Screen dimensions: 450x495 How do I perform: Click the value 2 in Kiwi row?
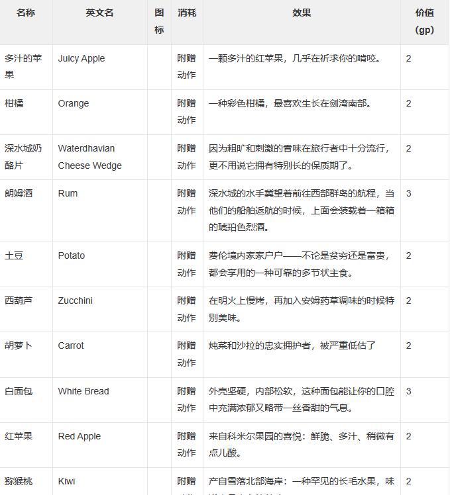tap(408, 481)
